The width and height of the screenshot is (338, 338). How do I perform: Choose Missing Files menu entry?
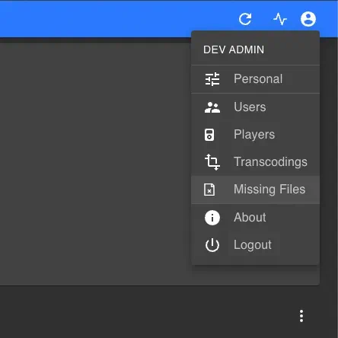[x=255, y=190]
